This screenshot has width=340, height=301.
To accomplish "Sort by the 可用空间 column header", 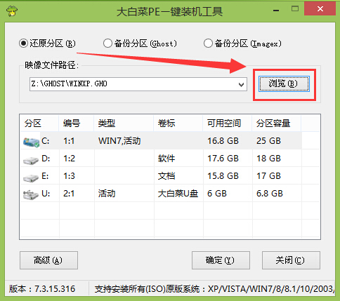I will click(x=228, y=123).
